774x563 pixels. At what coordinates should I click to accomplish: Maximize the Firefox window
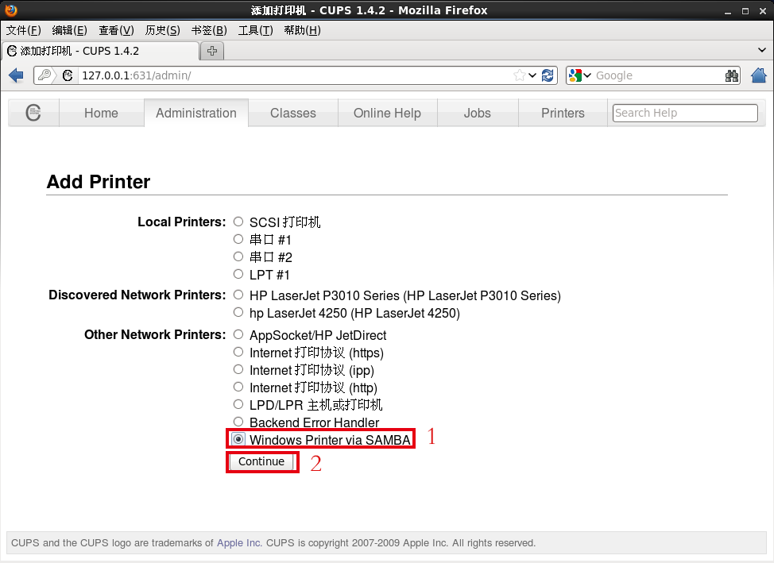click(745, 11)
